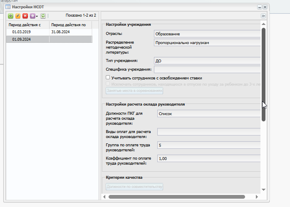The image size is (290, 207).
Task: Open the purple gear actions menu
Action: click(34, 16)
